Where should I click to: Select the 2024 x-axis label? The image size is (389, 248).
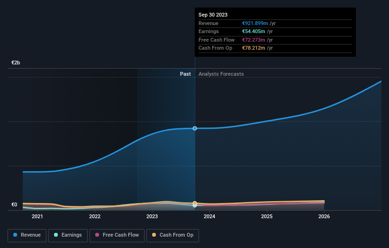(x=209, y=216)
